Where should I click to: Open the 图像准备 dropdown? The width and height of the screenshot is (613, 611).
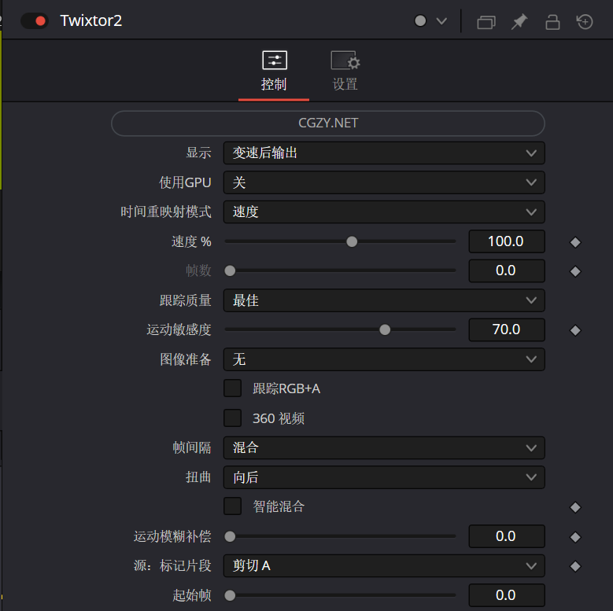coord(384,359)
